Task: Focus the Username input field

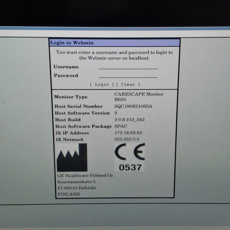Action: [128, 66]
